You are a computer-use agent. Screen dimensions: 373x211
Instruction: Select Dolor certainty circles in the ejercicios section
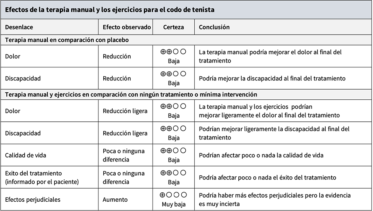pyautogui.click(x=173, y=106)
